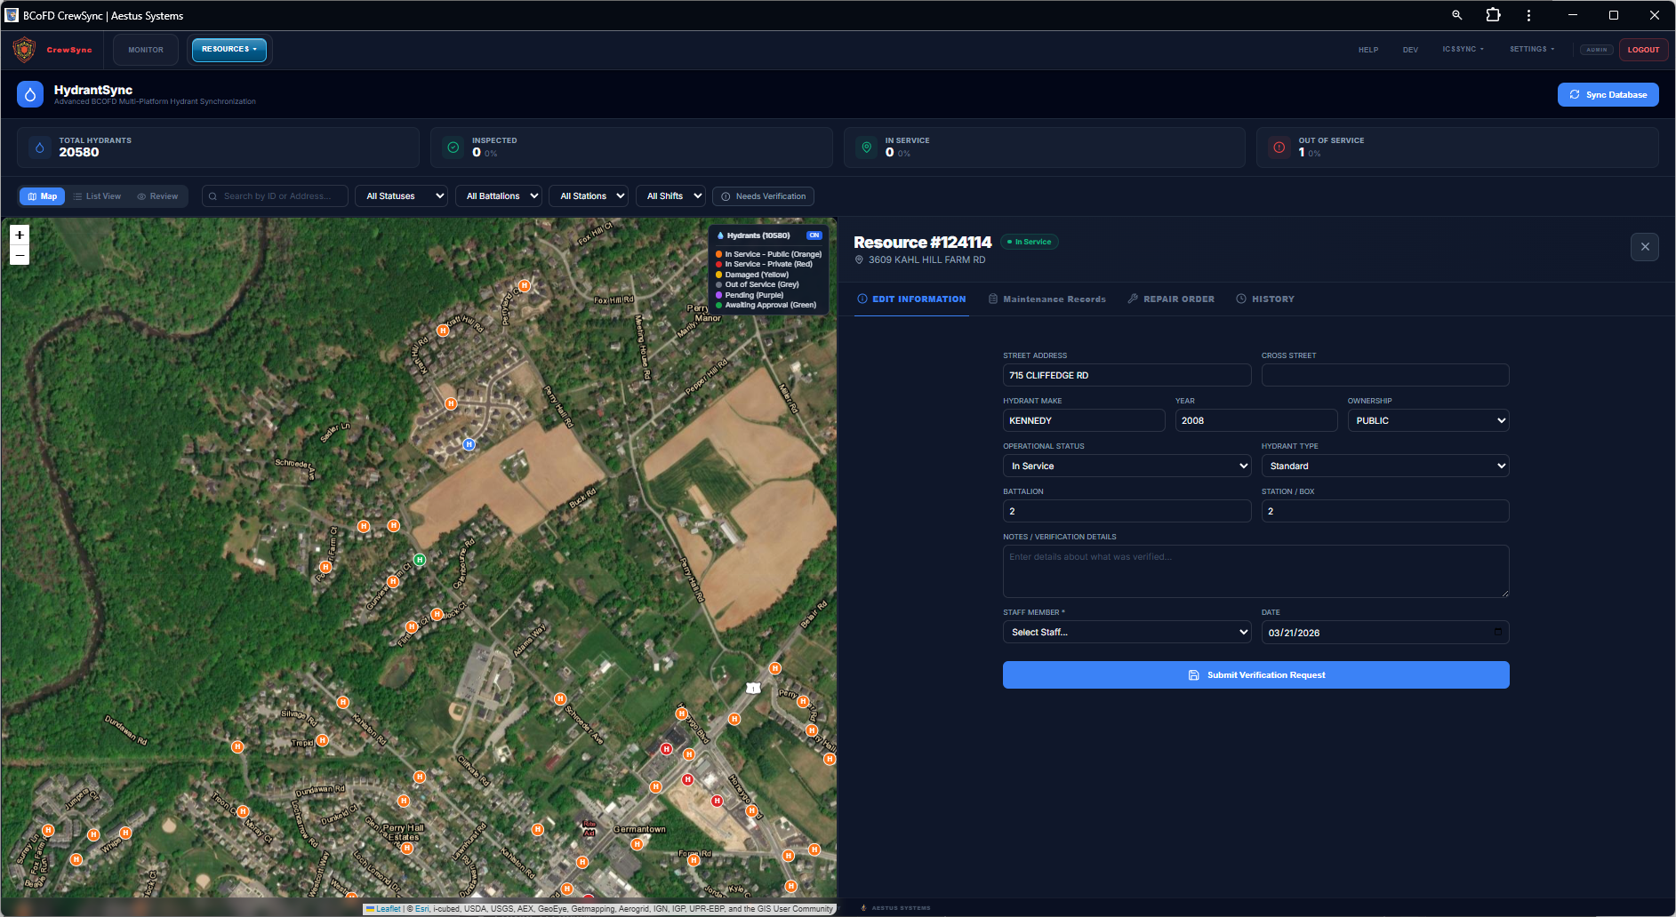Click the blue selected hydrant marker
The height and width of the screenshot is (917, 1676).
point(469,444)
